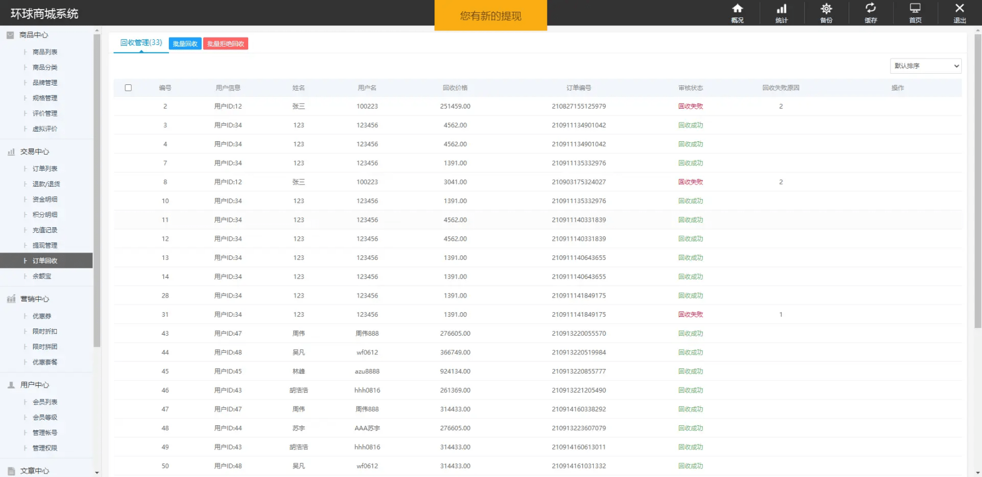
Task: Click the 用户中心 person icon
Action: [11, 385]
